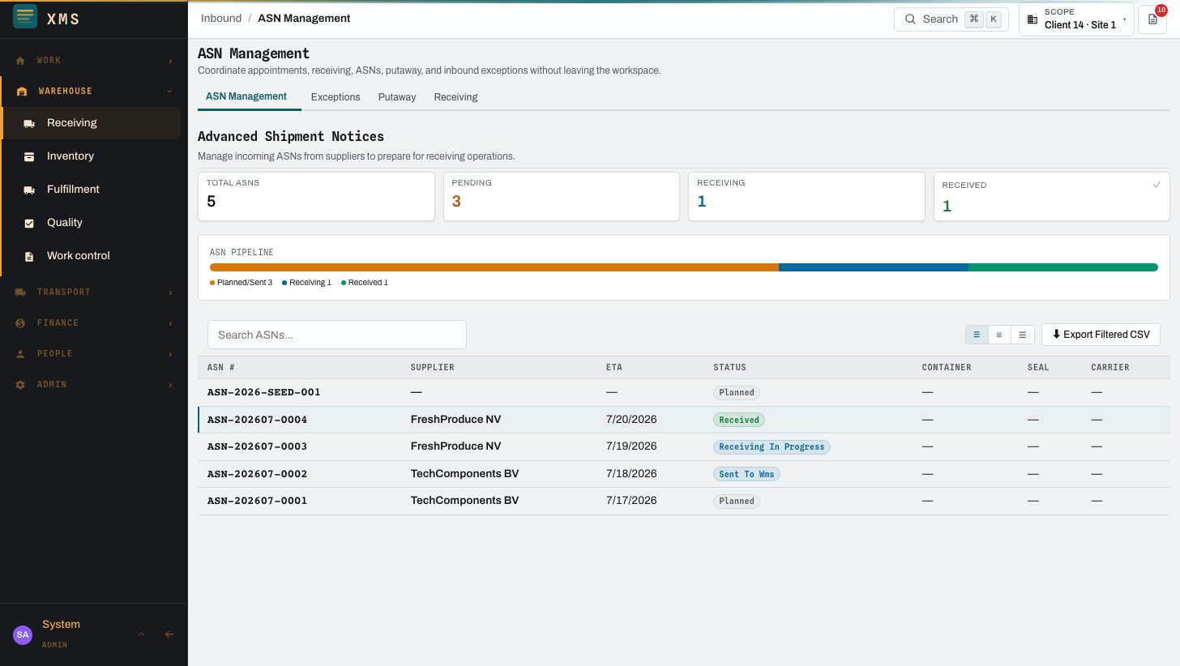Sort by the ASN # column header
The image size is (1180, 666).
coord(221,367)
